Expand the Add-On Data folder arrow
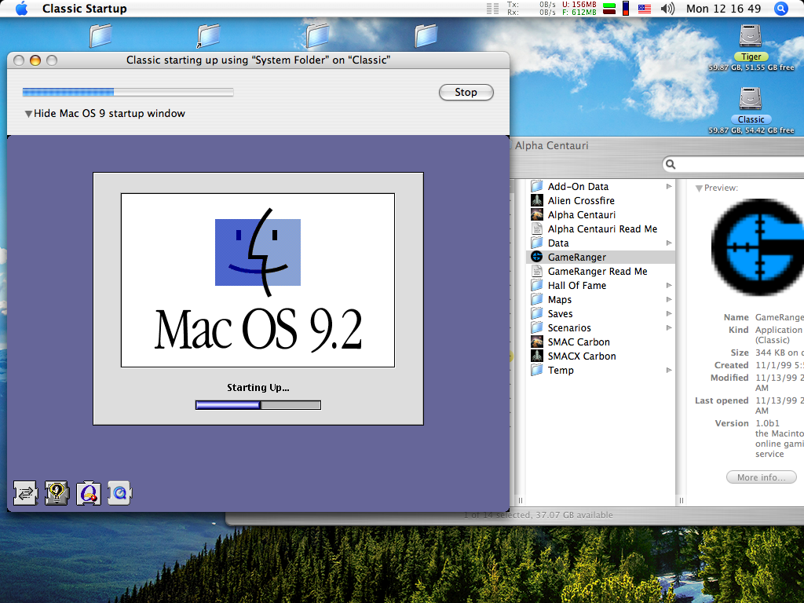 click(669, 186)
